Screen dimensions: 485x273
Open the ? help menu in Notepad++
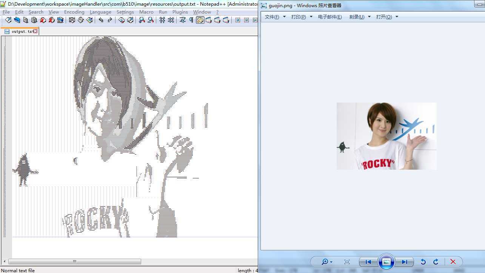(217, 12)
